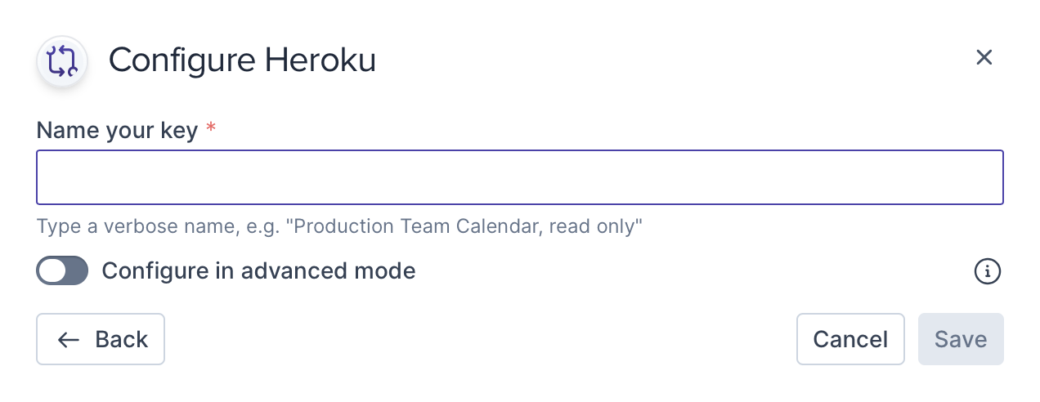Click the info icon beside advanced mode
Viewport: 1040px width, 402px height.
pos(988,271)
